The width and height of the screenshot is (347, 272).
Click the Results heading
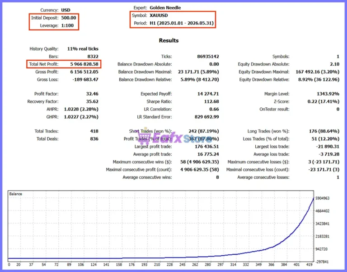click(x=169, y=41)
